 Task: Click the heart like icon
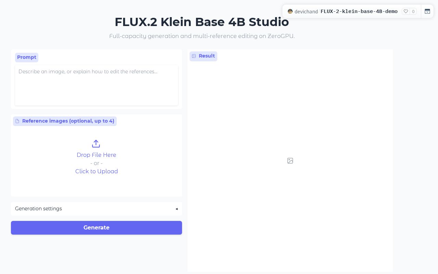(406, 11)
